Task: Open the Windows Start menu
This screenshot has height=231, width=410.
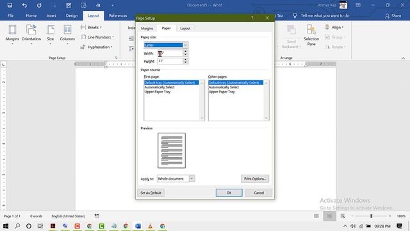Action: [x=6, y=226]
